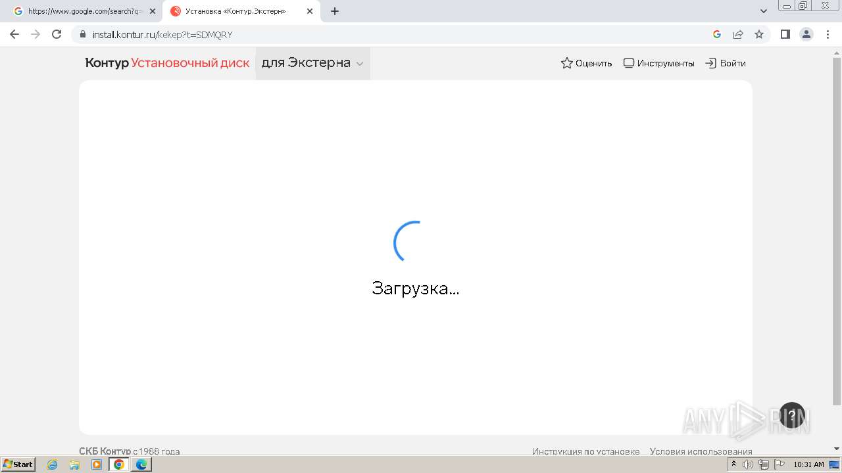
Task: Reload the current page
Action: pyautogui.click(x=57, y=34)
